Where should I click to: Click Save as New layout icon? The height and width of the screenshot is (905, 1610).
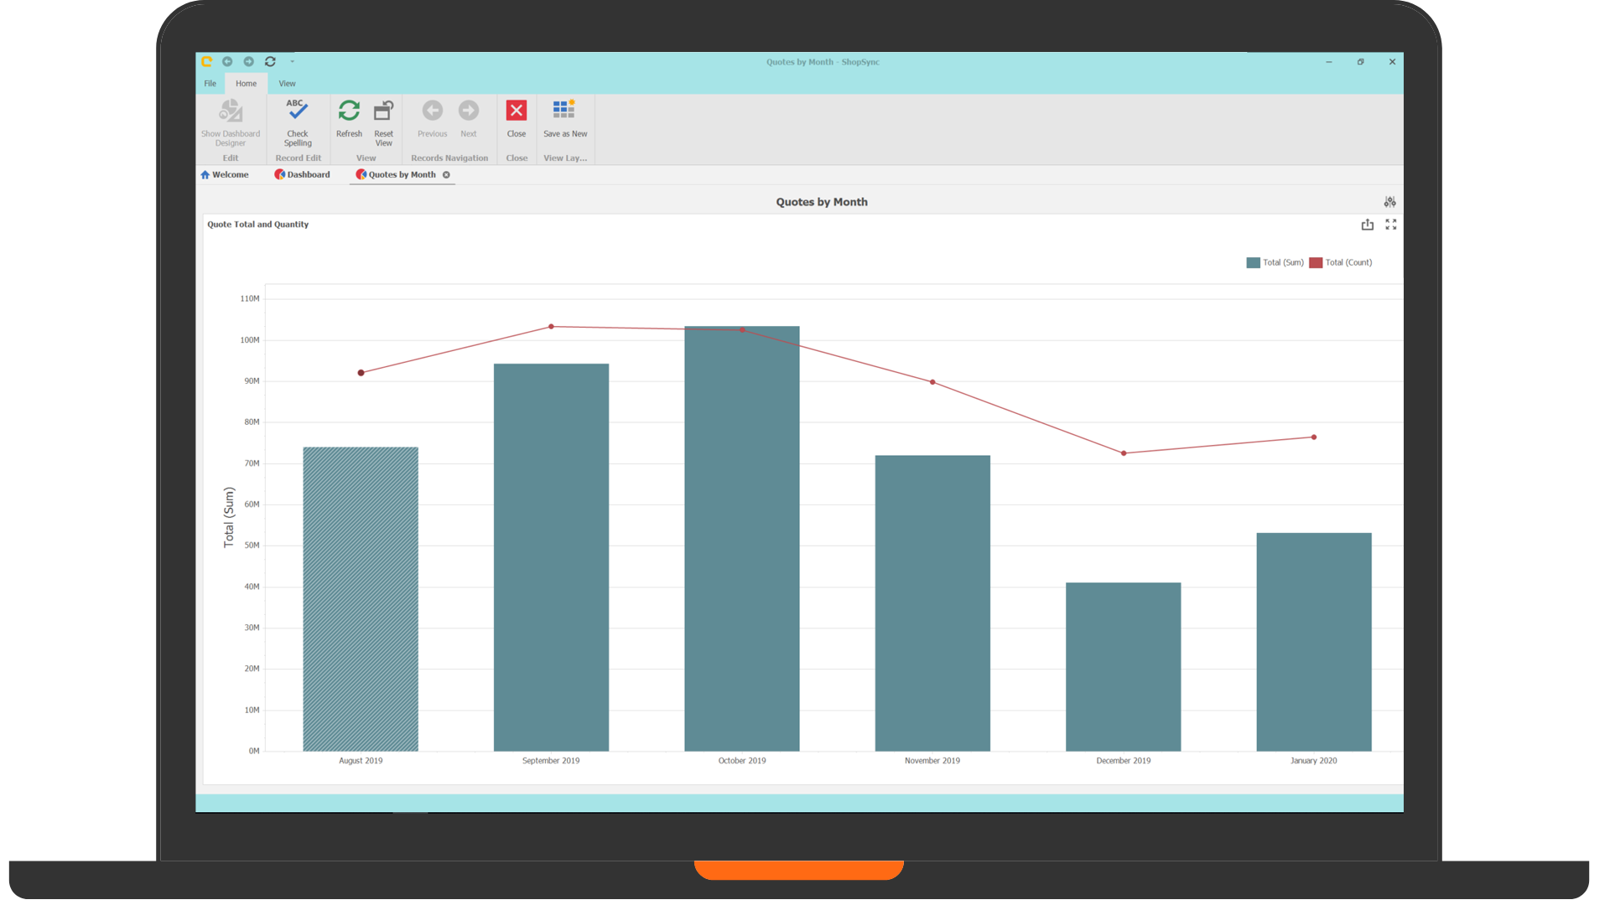[564, 111]
